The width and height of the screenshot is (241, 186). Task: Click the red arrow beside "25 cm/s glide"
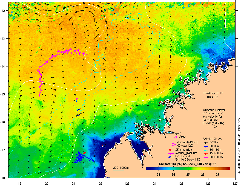click(171, 150)
